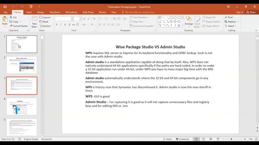Viewport: 259px width, 145px height.
Task: Switch to Reading View icon
Action: 210,139
